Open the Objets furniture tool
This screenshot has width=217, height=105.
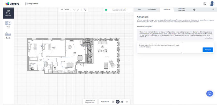tap(8, 35)
